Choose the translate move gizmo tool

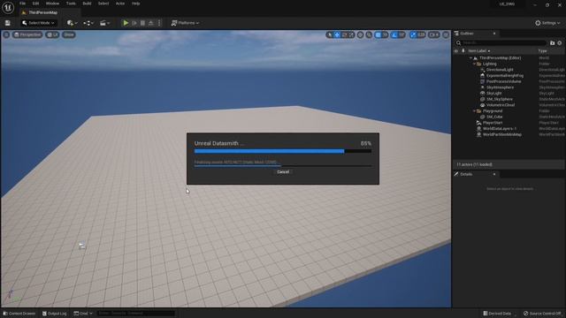click(x=337, y=34)
